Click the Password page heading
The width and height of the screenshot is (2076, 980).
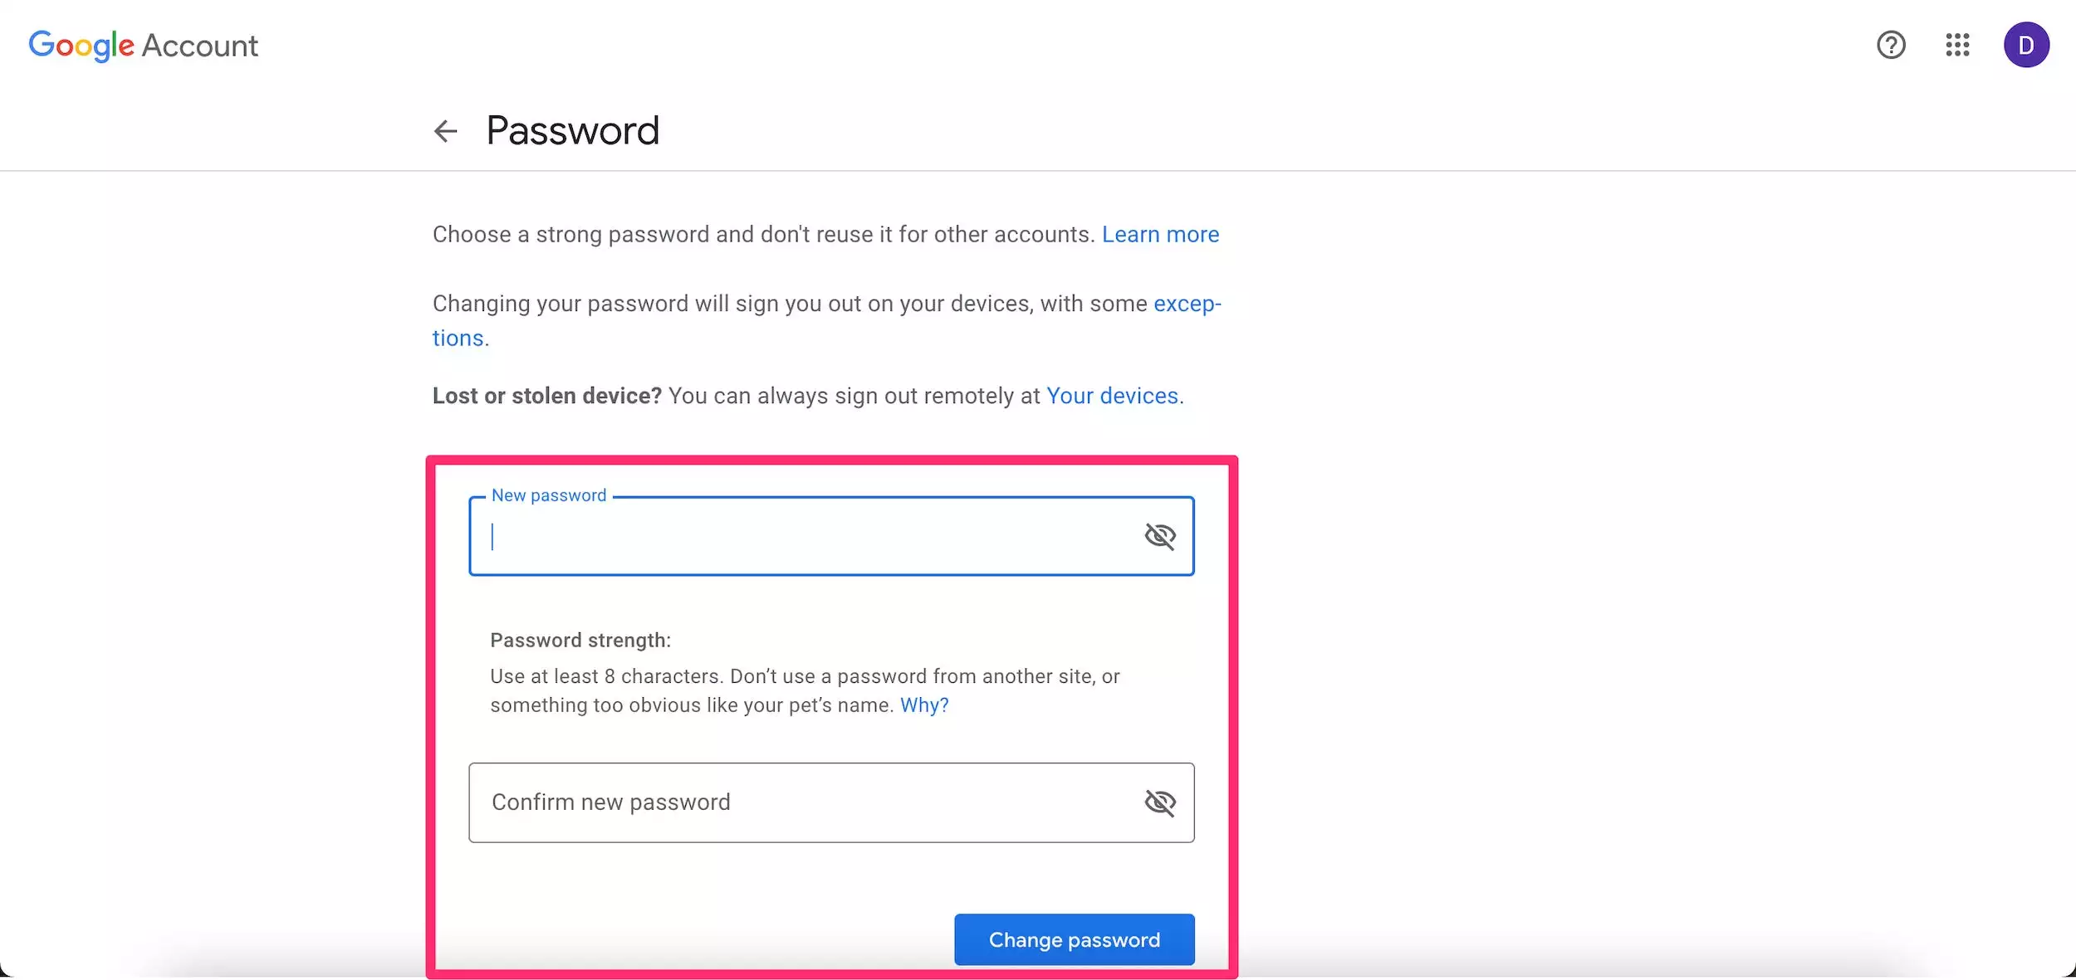coord(572,131)
